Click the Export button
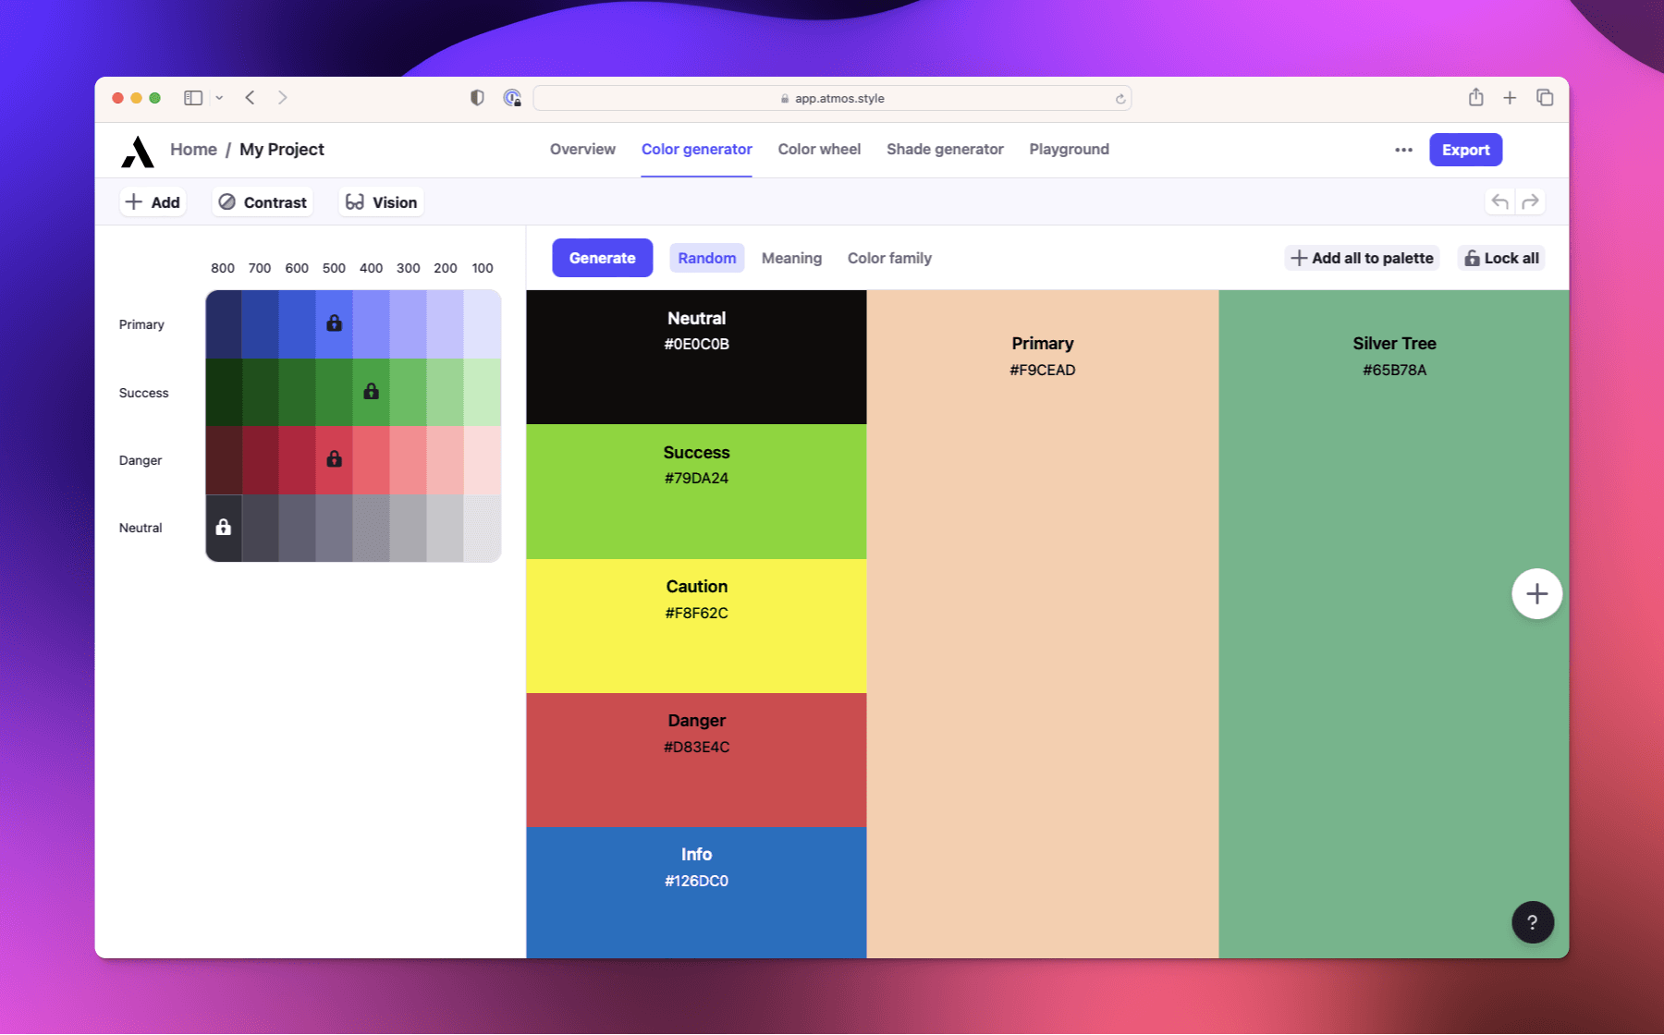The width and height of the screenshot is (1664, 1035). point(1465,149)
